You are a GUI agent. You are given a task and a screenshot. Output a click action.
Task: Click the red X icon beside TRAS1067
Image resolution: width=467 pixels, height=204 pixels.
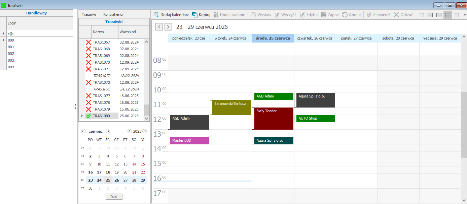[x=88, y=42]
